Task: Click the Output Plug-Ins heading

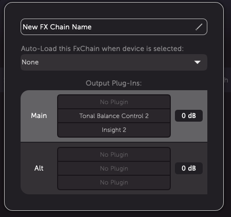Action: pyautogui.click(x=114, y=83)
